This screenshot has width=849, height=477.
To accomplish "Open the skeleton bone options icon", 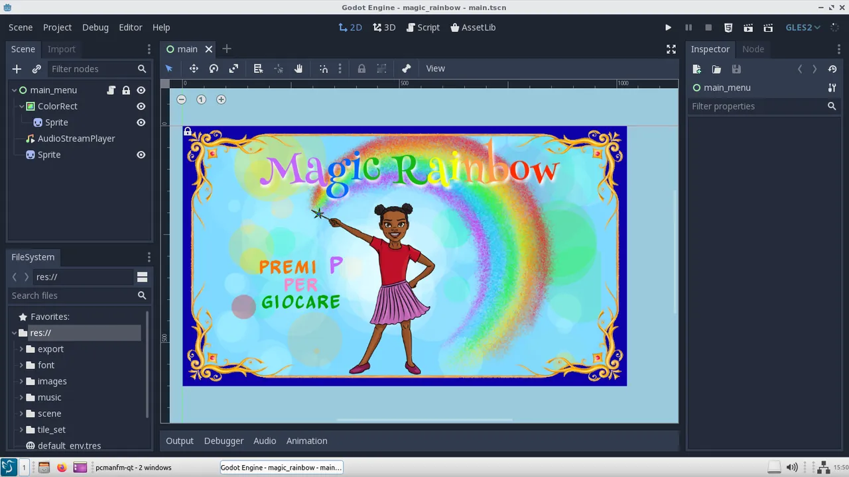I will (x=407, y=68).
